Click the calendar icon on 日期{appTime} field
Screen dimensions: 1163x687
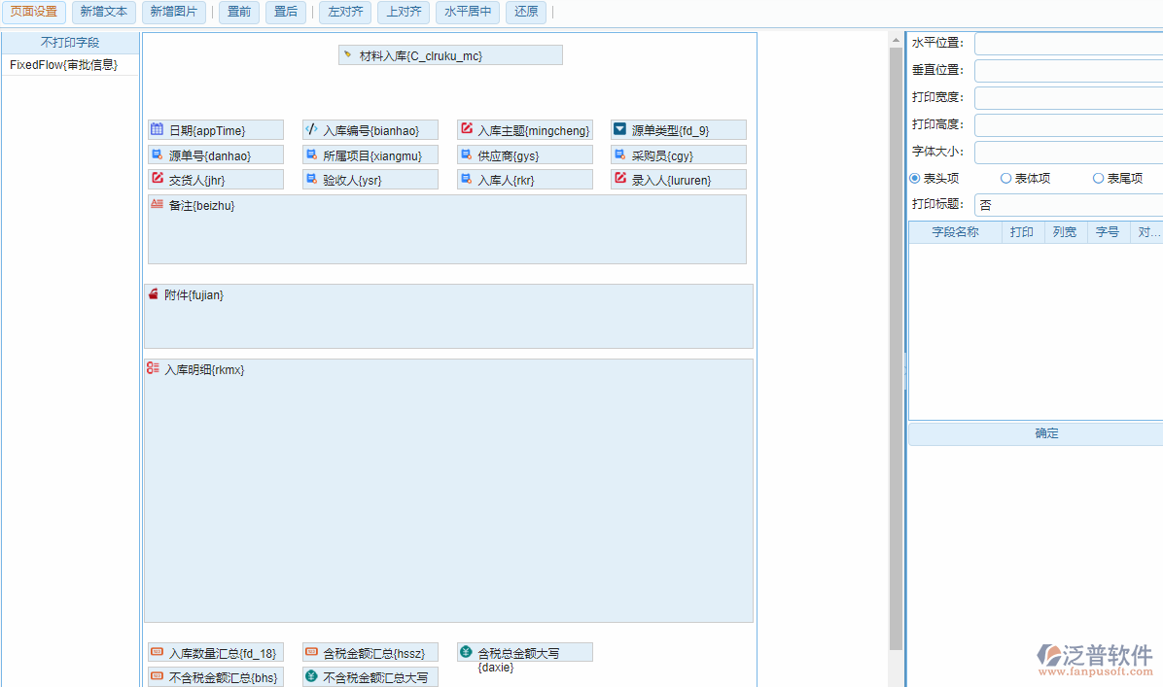(157, 128)
